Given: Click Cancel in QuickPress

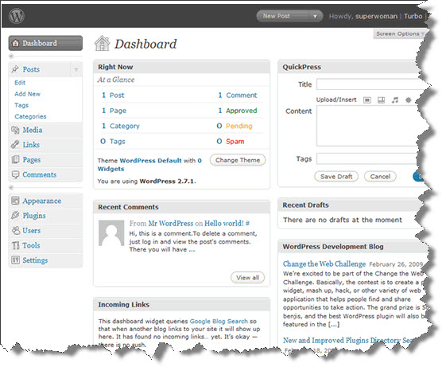Looking at the screenshot, I should (380, 177).
